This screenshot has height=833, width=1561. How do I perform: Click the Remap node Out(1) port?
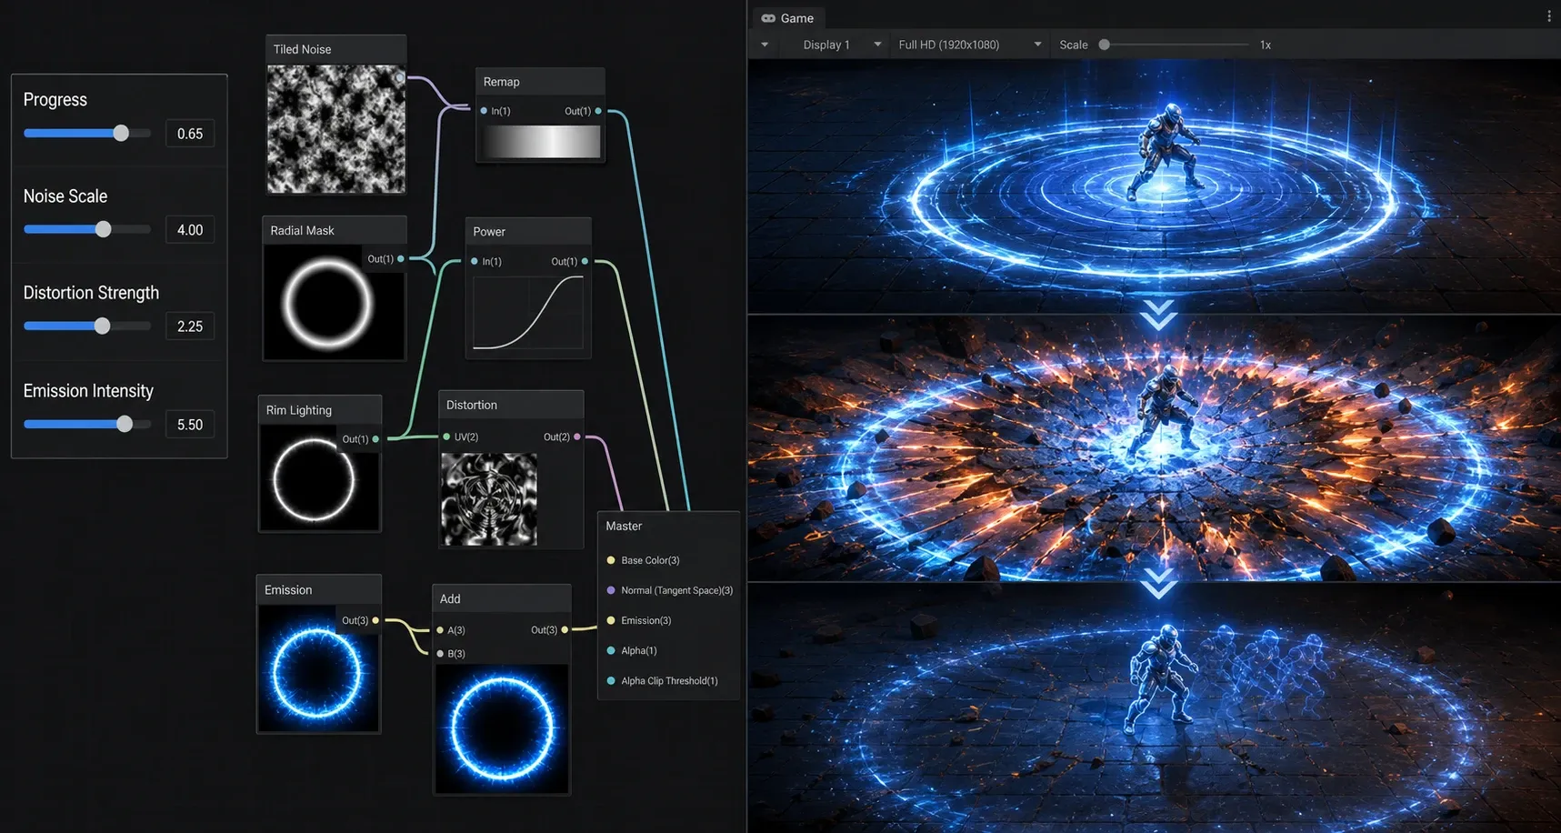[x=597, y=111]
